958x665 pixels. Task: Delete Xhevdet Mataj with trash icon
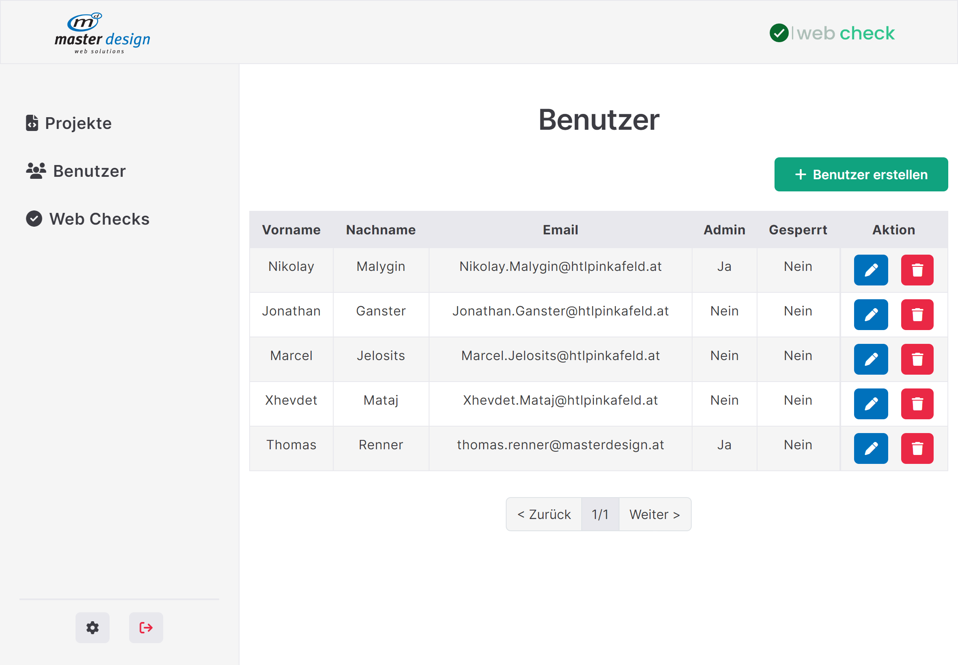[917, 404]
